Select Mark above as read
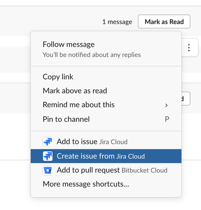This screenshot has width=201, height=210. (106, 91)
